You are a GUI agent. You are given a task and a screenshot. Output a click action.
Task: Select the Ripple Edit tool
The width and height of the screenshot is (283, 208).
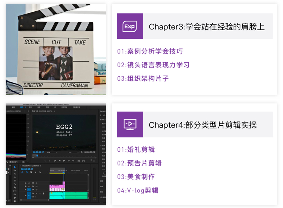coord(15,177)
